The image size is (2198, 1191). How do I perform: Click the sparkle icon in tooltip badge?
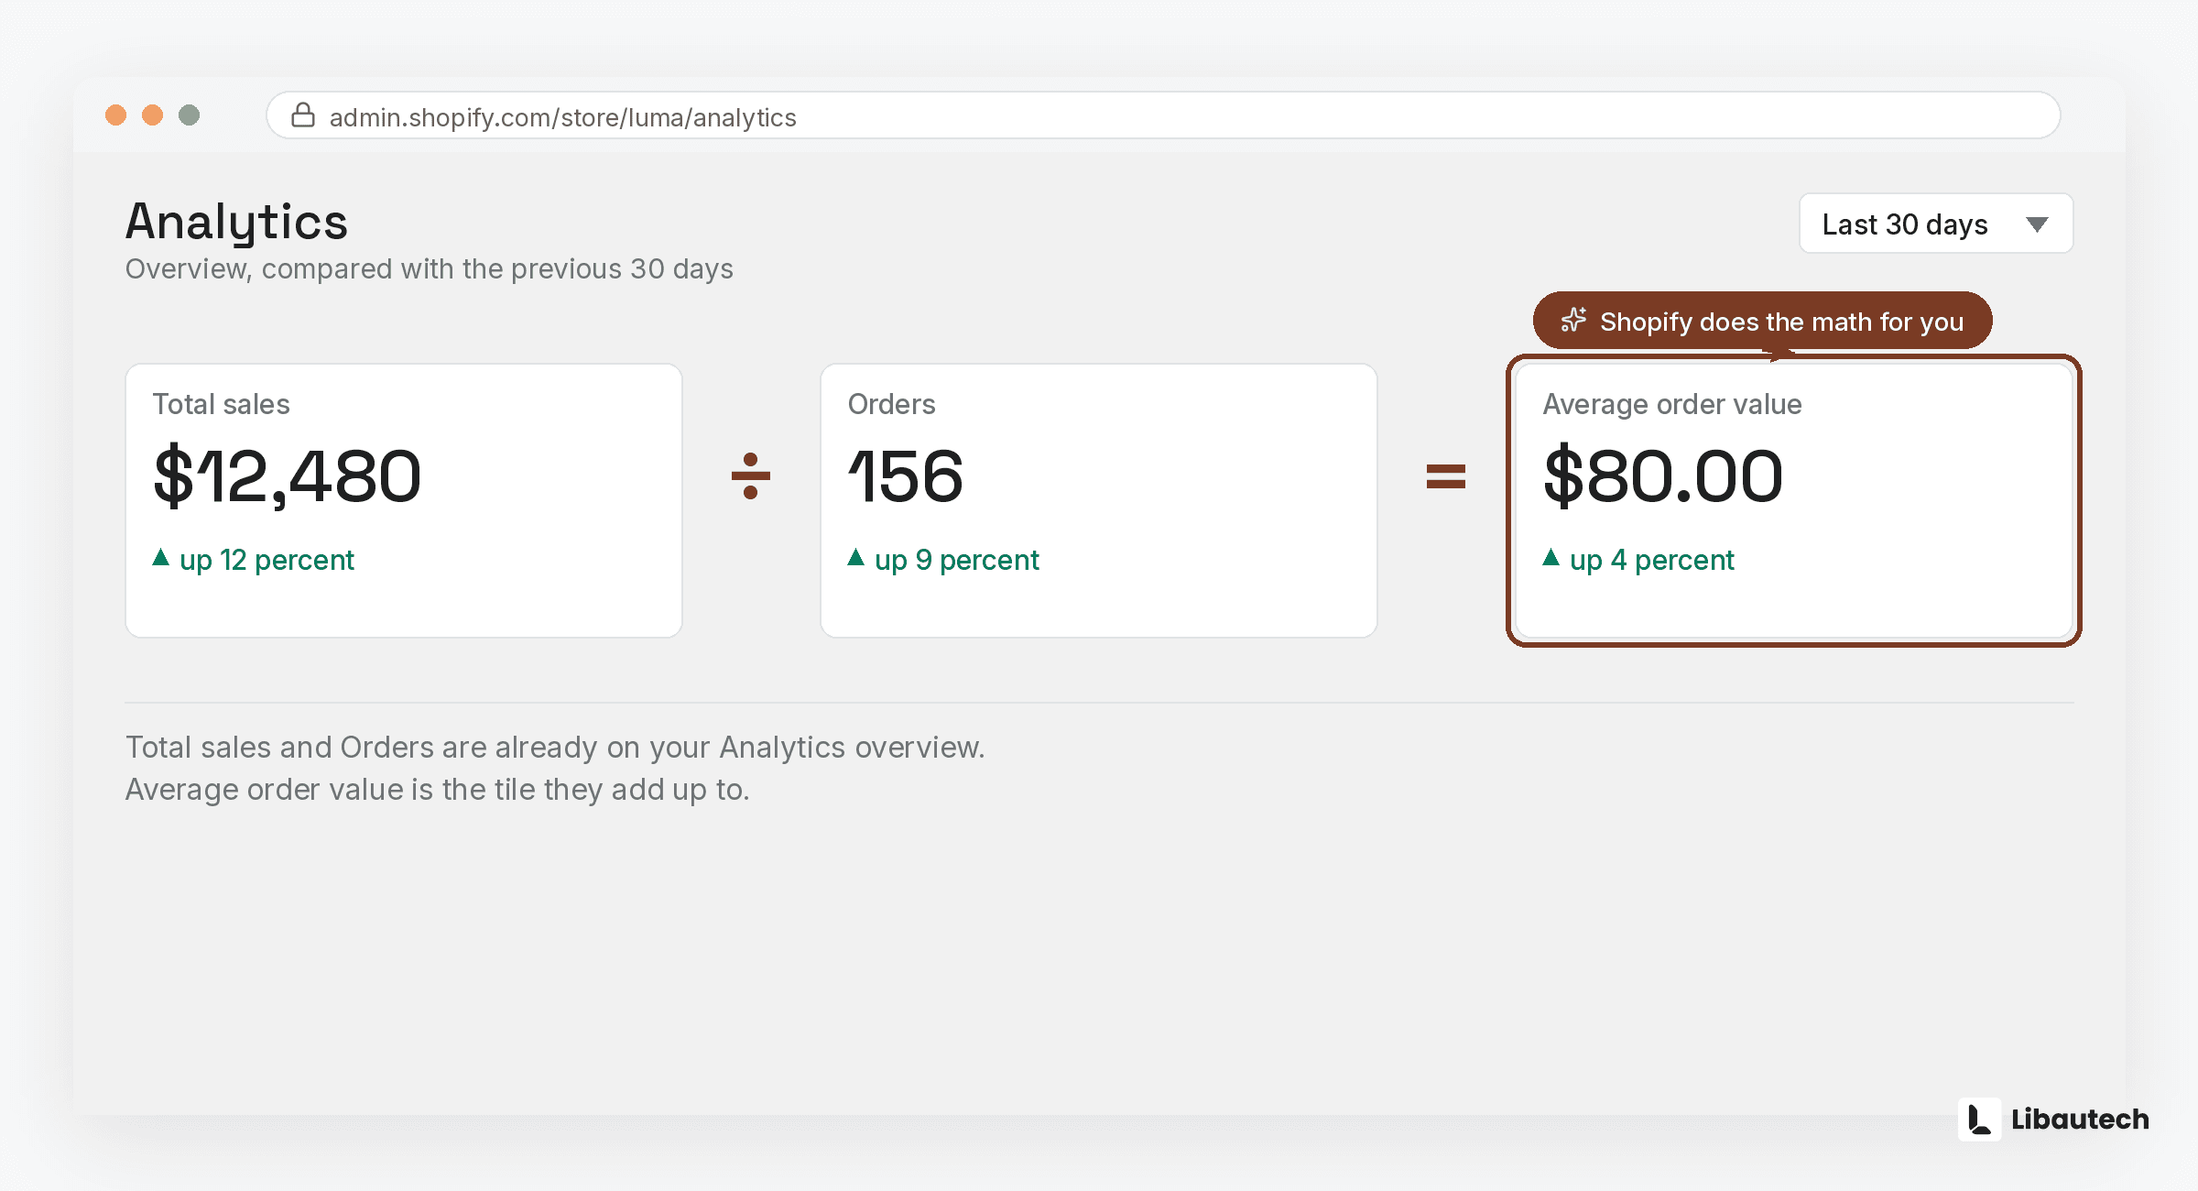pos(1573,320)
